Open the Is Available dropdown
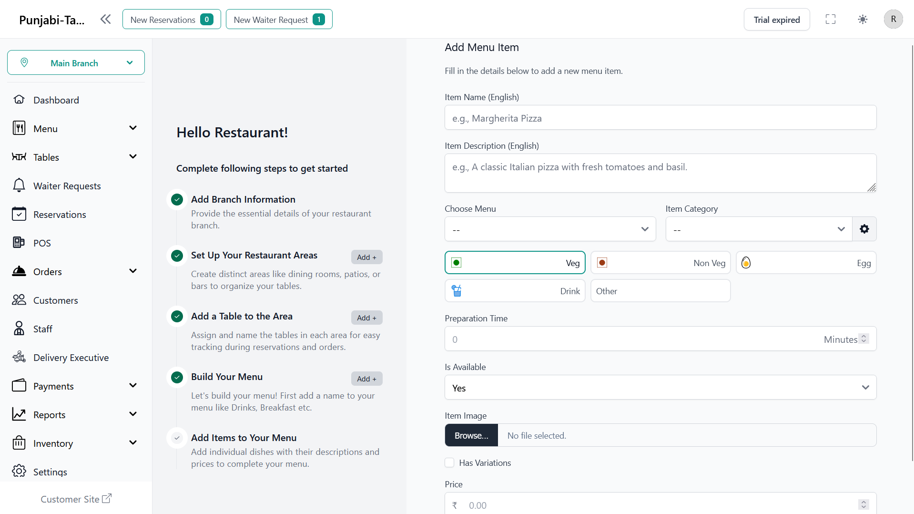This screenshot has height=514, width=914. [x=660, y=388]
